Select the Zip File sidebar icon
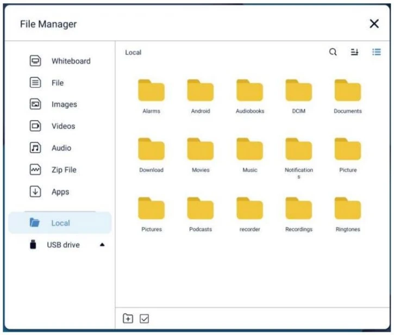 pyautogui.click(x=35, y=170)
